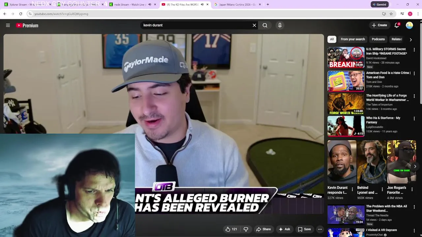Open 'Joe Rogan's Favorite ...' Short
The width and height of the screenshot is (422, 237).
click(401, 162)
